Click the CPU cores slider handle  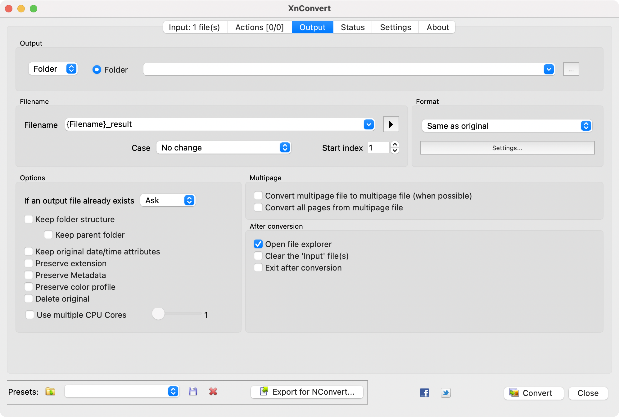click(x=158, y=314)
